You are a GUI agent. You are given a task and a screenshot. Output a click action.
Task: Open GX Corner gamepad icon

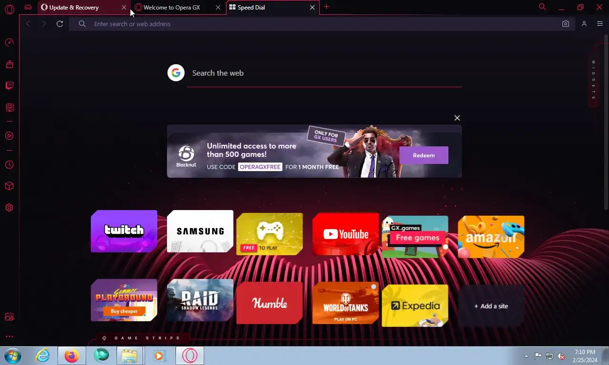pos(28,7)
